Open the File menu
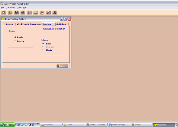 tap(3, 7)
